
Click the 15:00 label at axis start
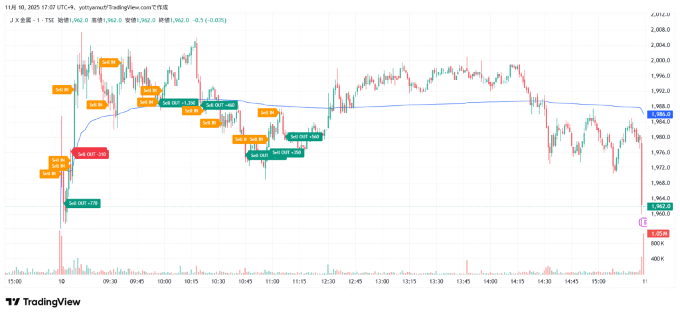point(15,282)
